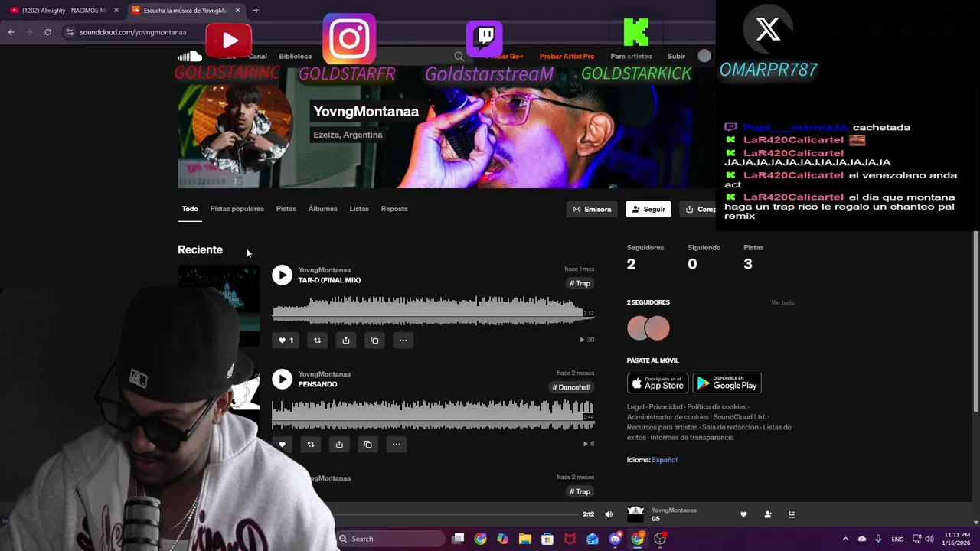Switch to the Almighty YouTube browser tab

coord(64,11)
